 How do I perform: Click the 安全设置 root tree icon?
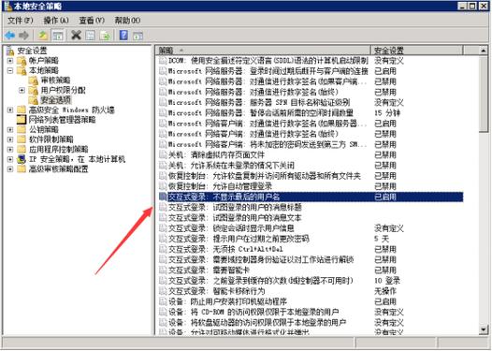[10, 51]
